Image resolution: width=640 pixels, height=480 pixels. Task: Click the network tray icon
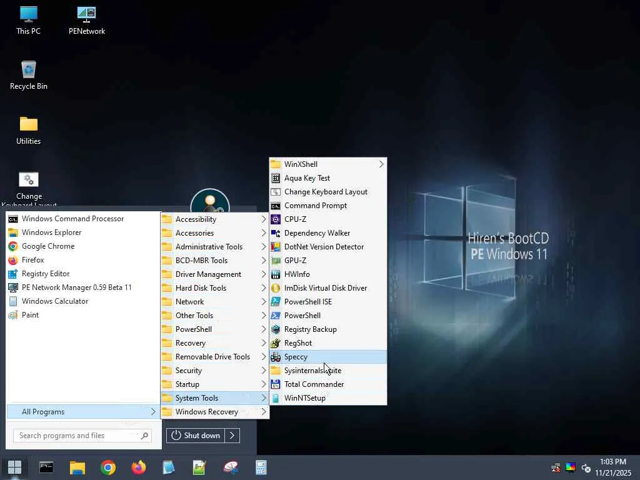tap(556, 467)
